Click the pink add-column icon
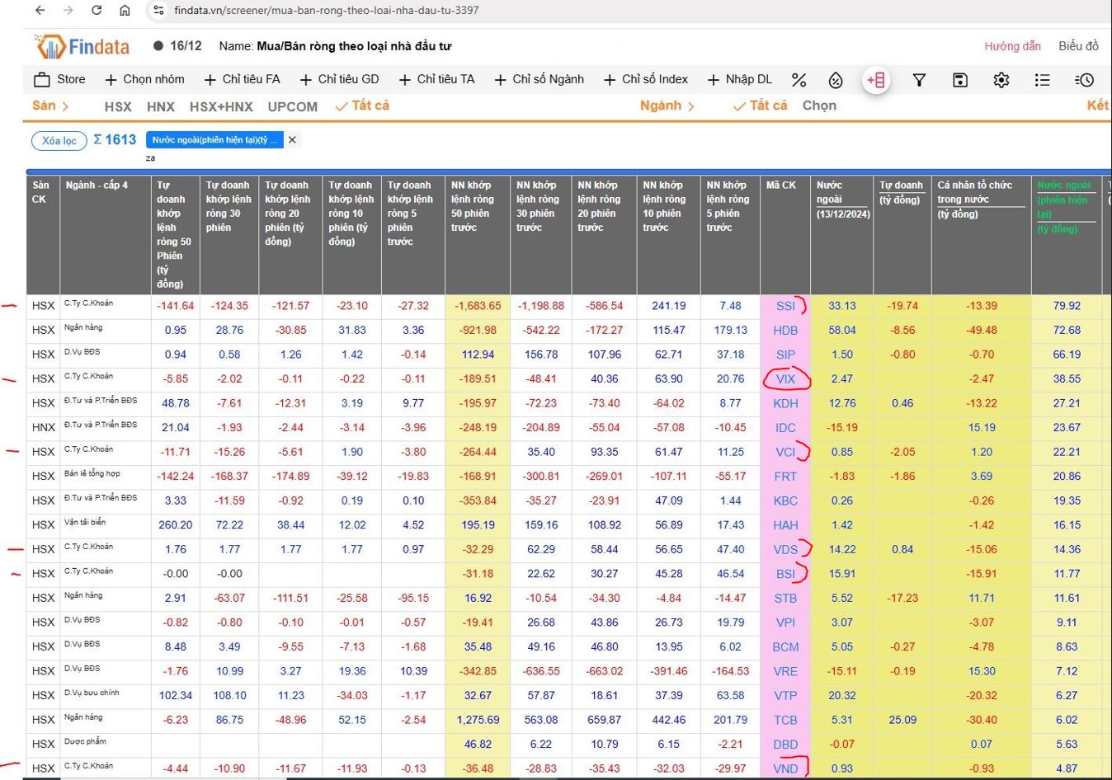The image size is (1112, 780). coord(876,80)
